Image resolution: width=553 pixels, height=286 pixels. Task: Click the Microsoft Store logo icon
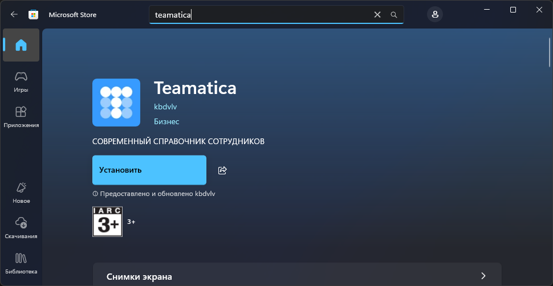click(34, 15)
